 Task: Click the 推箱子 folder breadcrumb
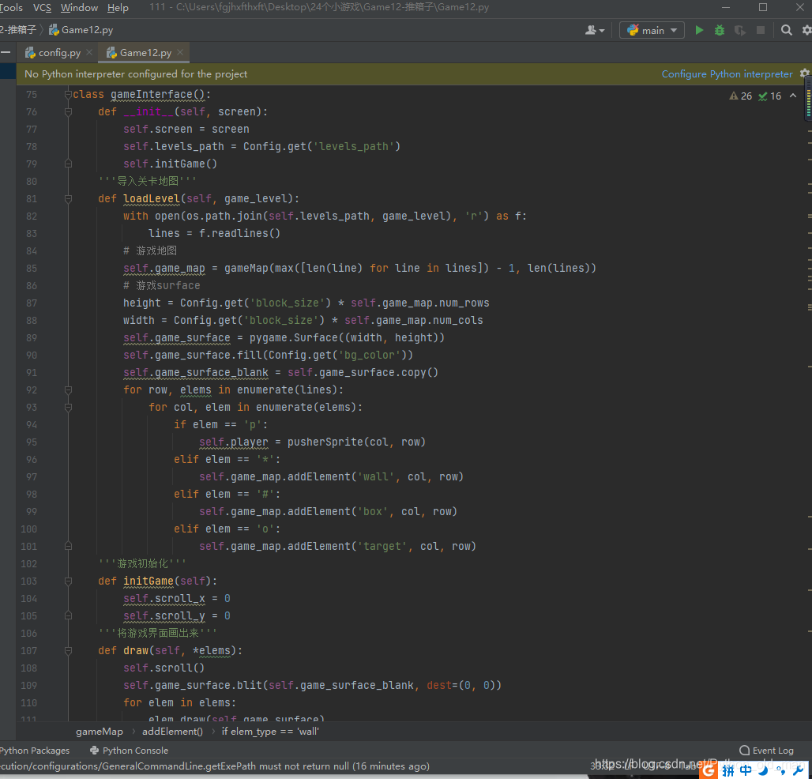18,30
